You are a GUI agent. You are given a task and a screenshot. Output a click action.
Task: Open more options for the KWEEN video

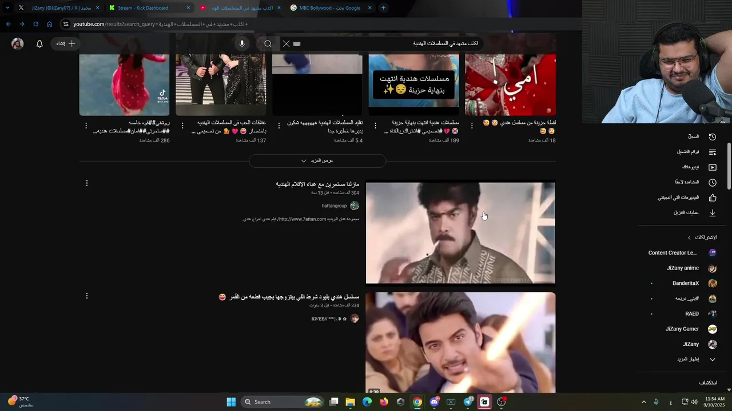[87, 296]
